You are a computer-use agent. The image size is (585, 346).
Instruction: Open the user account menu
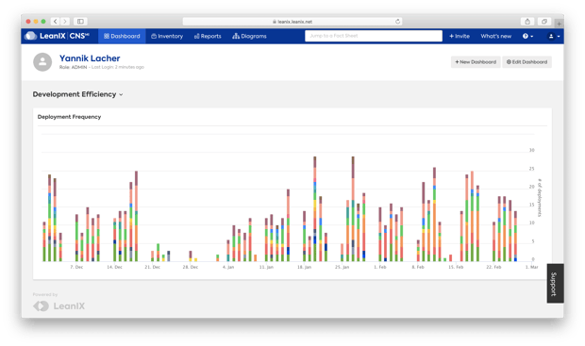pos(554,36)
